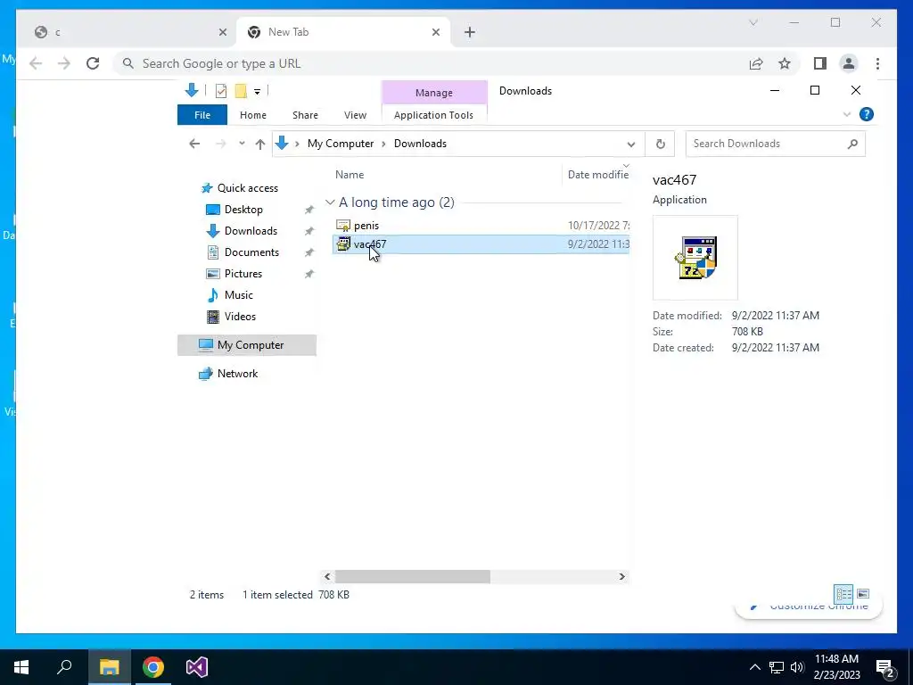
Task: Switch to the Home ribbon tab
Action: tap(252, 115)
